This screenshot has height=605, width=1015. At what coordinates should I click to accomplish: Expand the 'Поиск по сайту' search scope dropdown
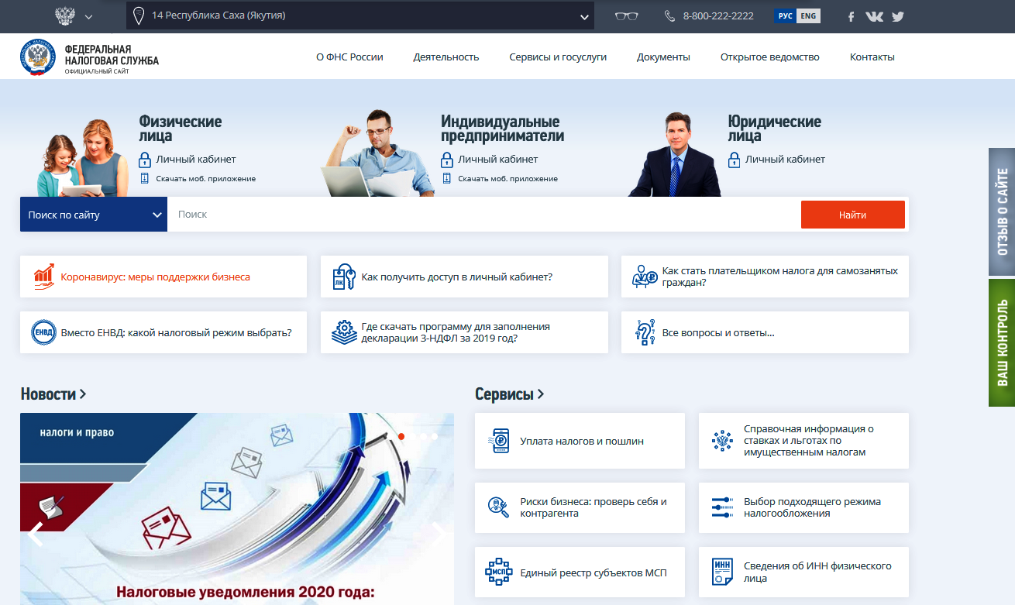(x=94, y=215)
